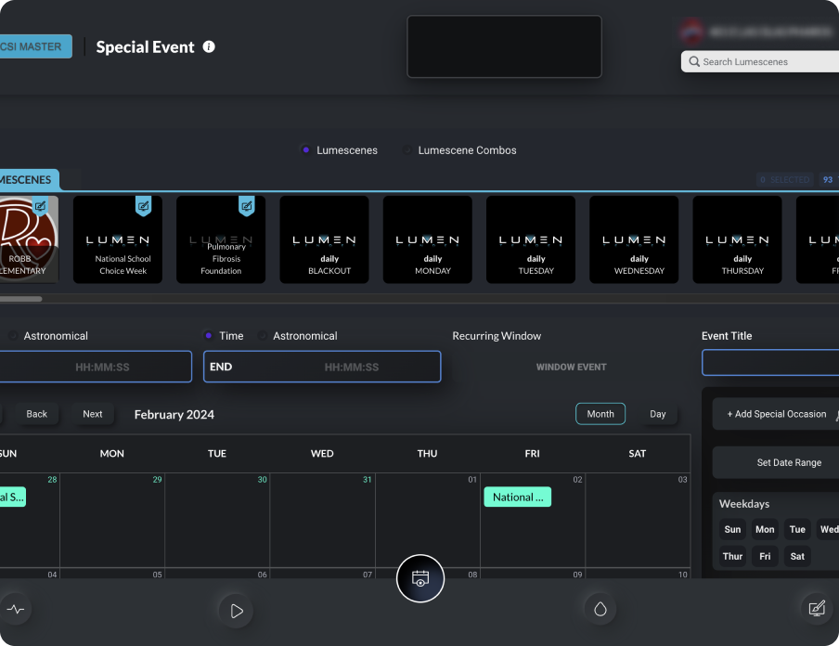Click the 0 SELECTED counter
This screenshot has height=646, width=839.
click(x=785, y=179)
